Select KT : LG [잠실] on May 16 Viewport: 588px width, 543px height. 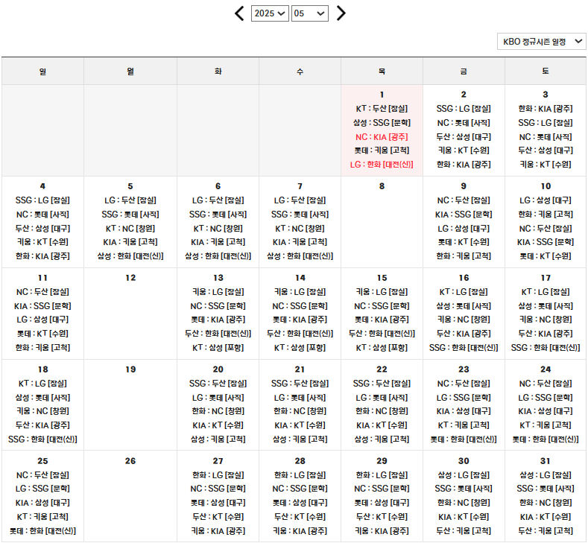click(x=464, y=292)
